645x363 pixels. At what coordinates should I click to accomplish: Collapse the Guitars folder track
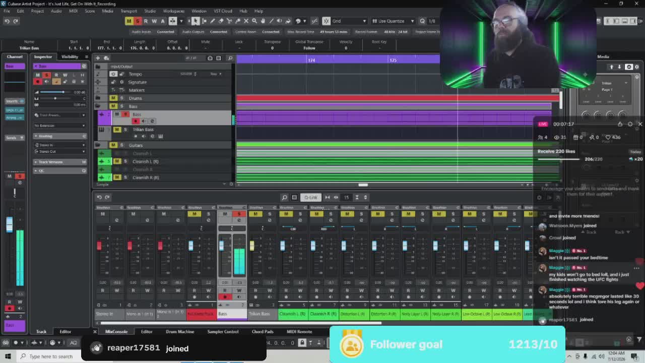(97, 145)
